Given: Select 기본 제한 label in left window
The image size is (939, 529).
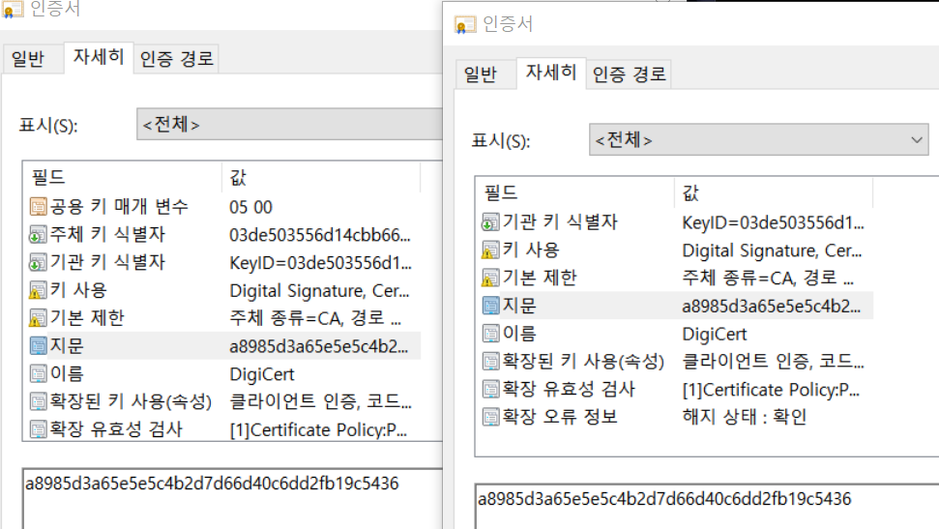Looking at the screenshot, I should click(87, 317).
